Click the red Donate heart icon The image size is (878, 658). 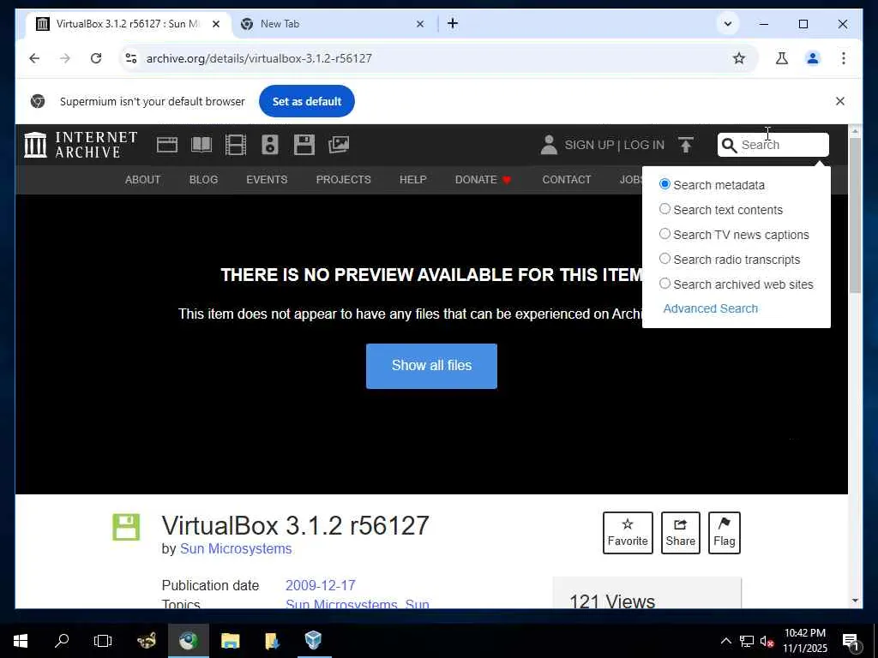coord(507,180)
